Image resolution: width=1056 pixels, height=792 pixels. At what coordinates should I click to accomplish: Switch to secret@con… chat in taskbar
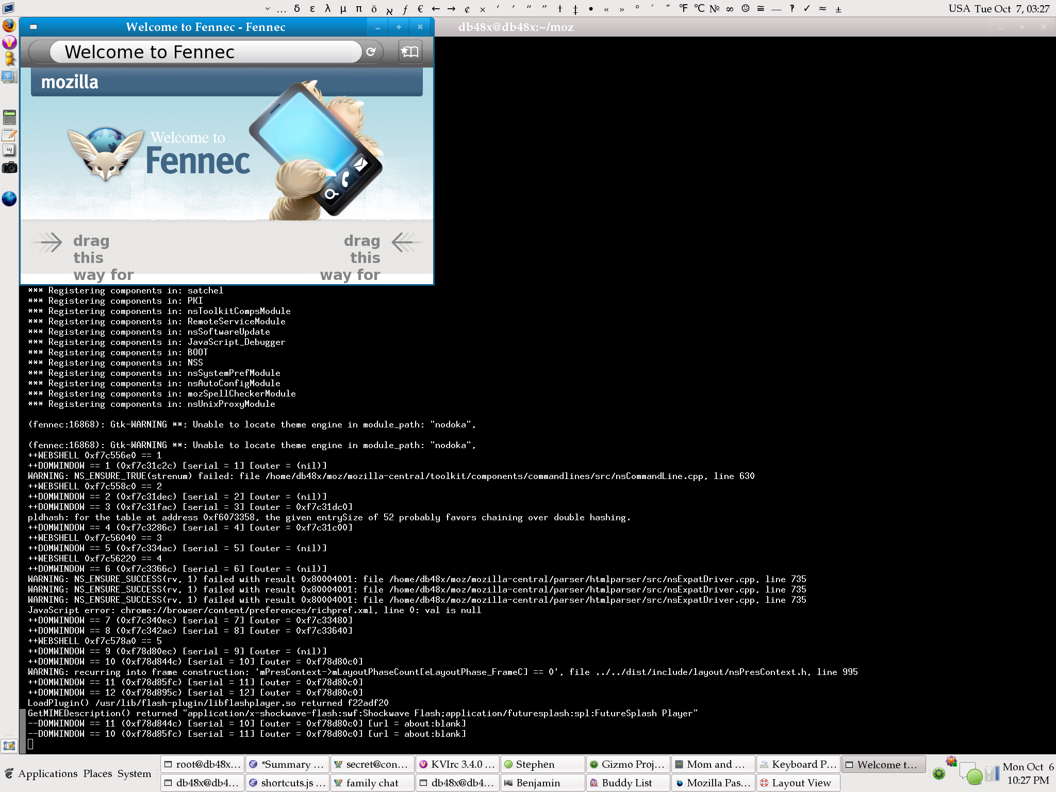pos(372,764)
